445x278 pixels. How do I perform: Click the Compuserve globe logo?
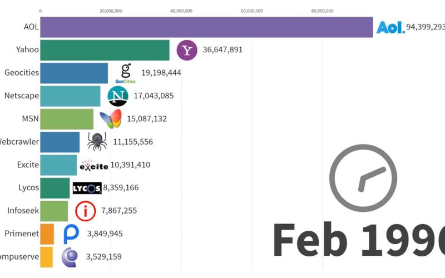click(x=70, y=256)
